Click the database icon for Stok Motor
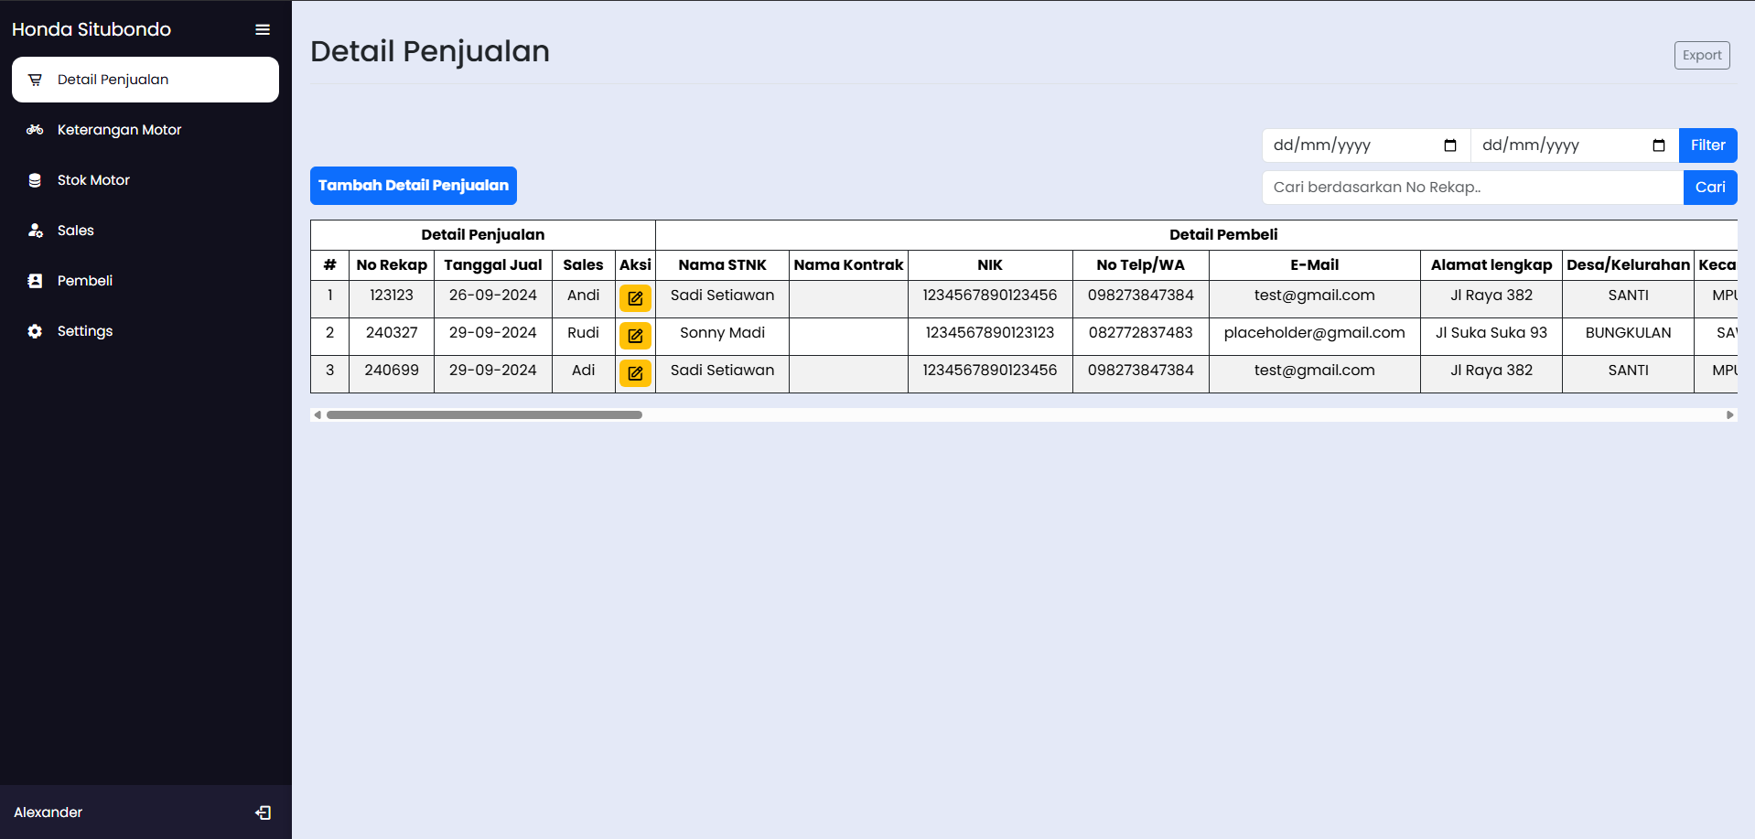Image resolution: width=1755 pixels, height=839 pixels. tap(35, 180)
